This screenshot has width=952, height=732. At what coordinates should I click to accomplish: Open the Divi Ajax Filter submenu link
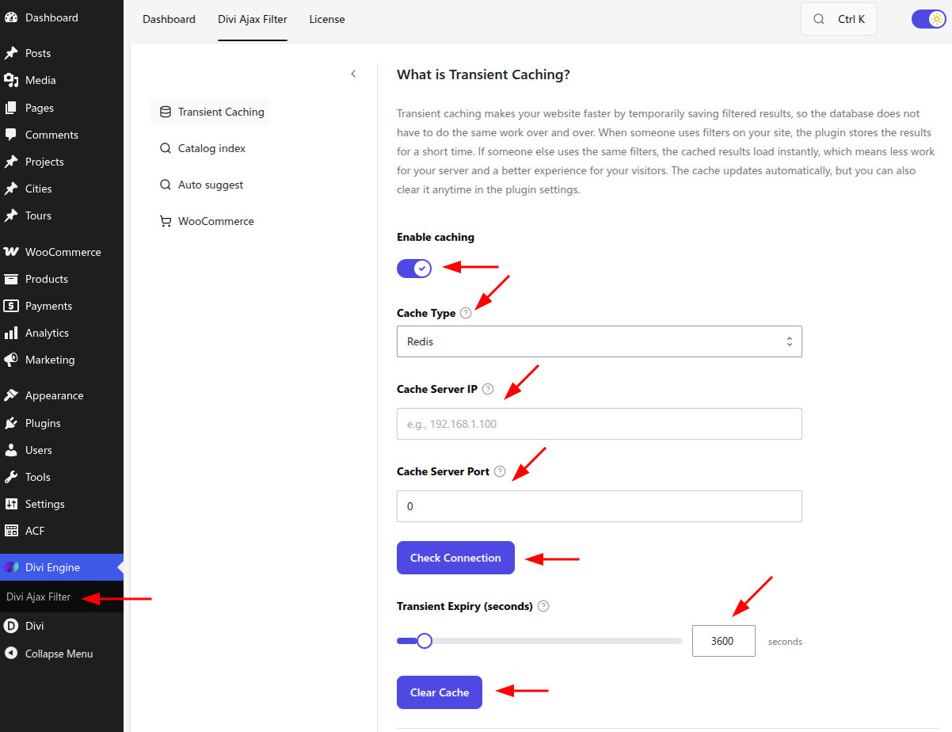(39, 597)
